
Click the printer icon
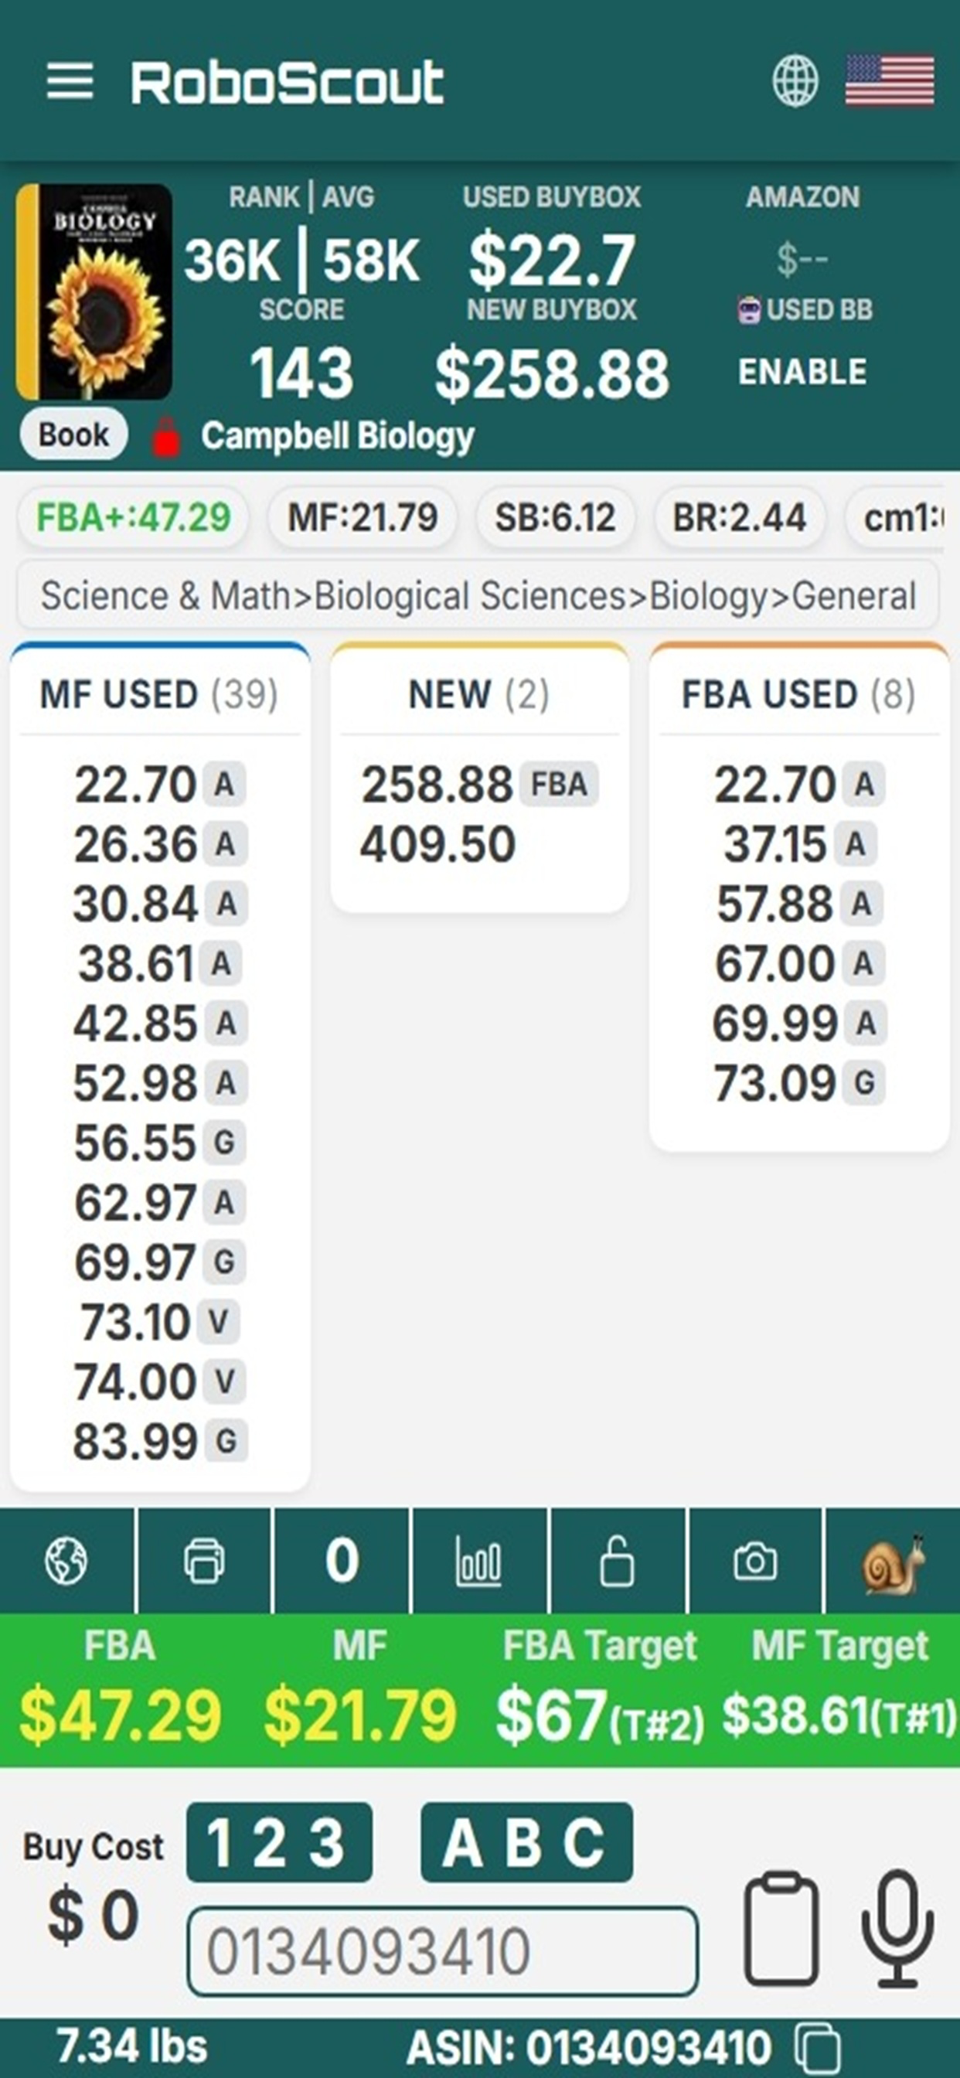[204, 1560]
